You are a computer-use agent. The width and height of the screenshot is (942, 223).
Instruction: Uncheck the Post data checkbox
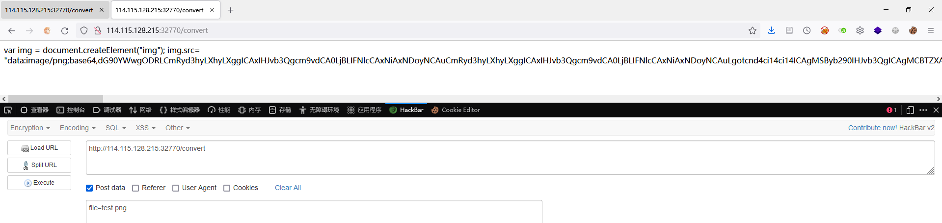pyautogui.click(x=89, y=188)
